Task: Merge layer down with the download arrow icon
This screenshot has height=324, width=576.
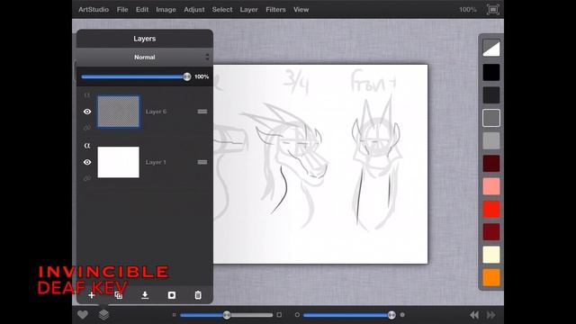Action: (x=145, y=295)
